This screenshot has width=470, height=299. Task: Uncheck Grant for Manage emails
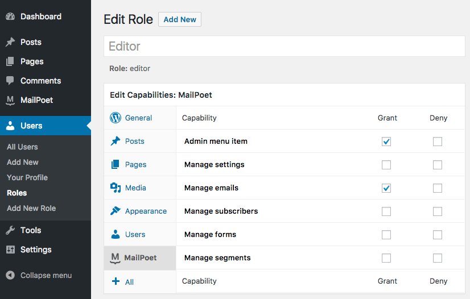386,188
